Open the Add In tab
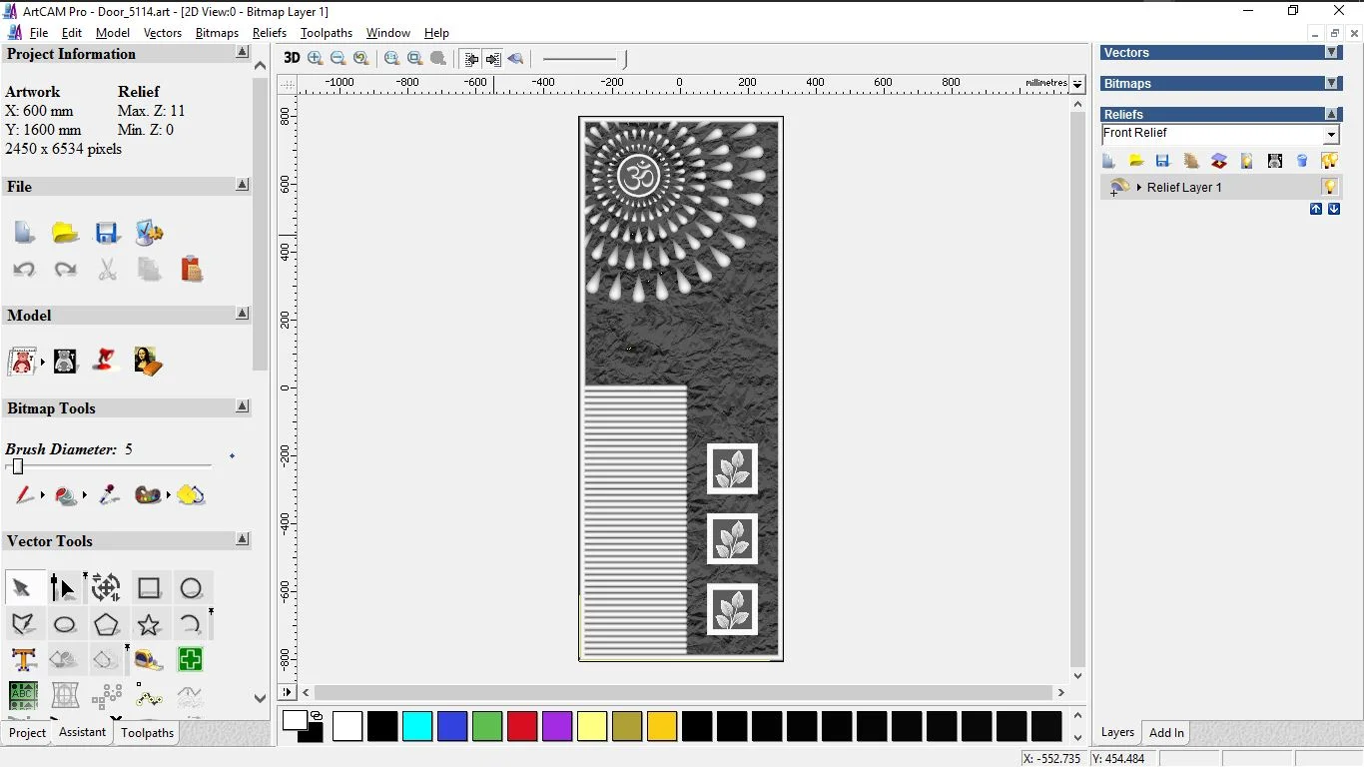The width and height of the screenshot is (1364, 767). pos(1165,733)
